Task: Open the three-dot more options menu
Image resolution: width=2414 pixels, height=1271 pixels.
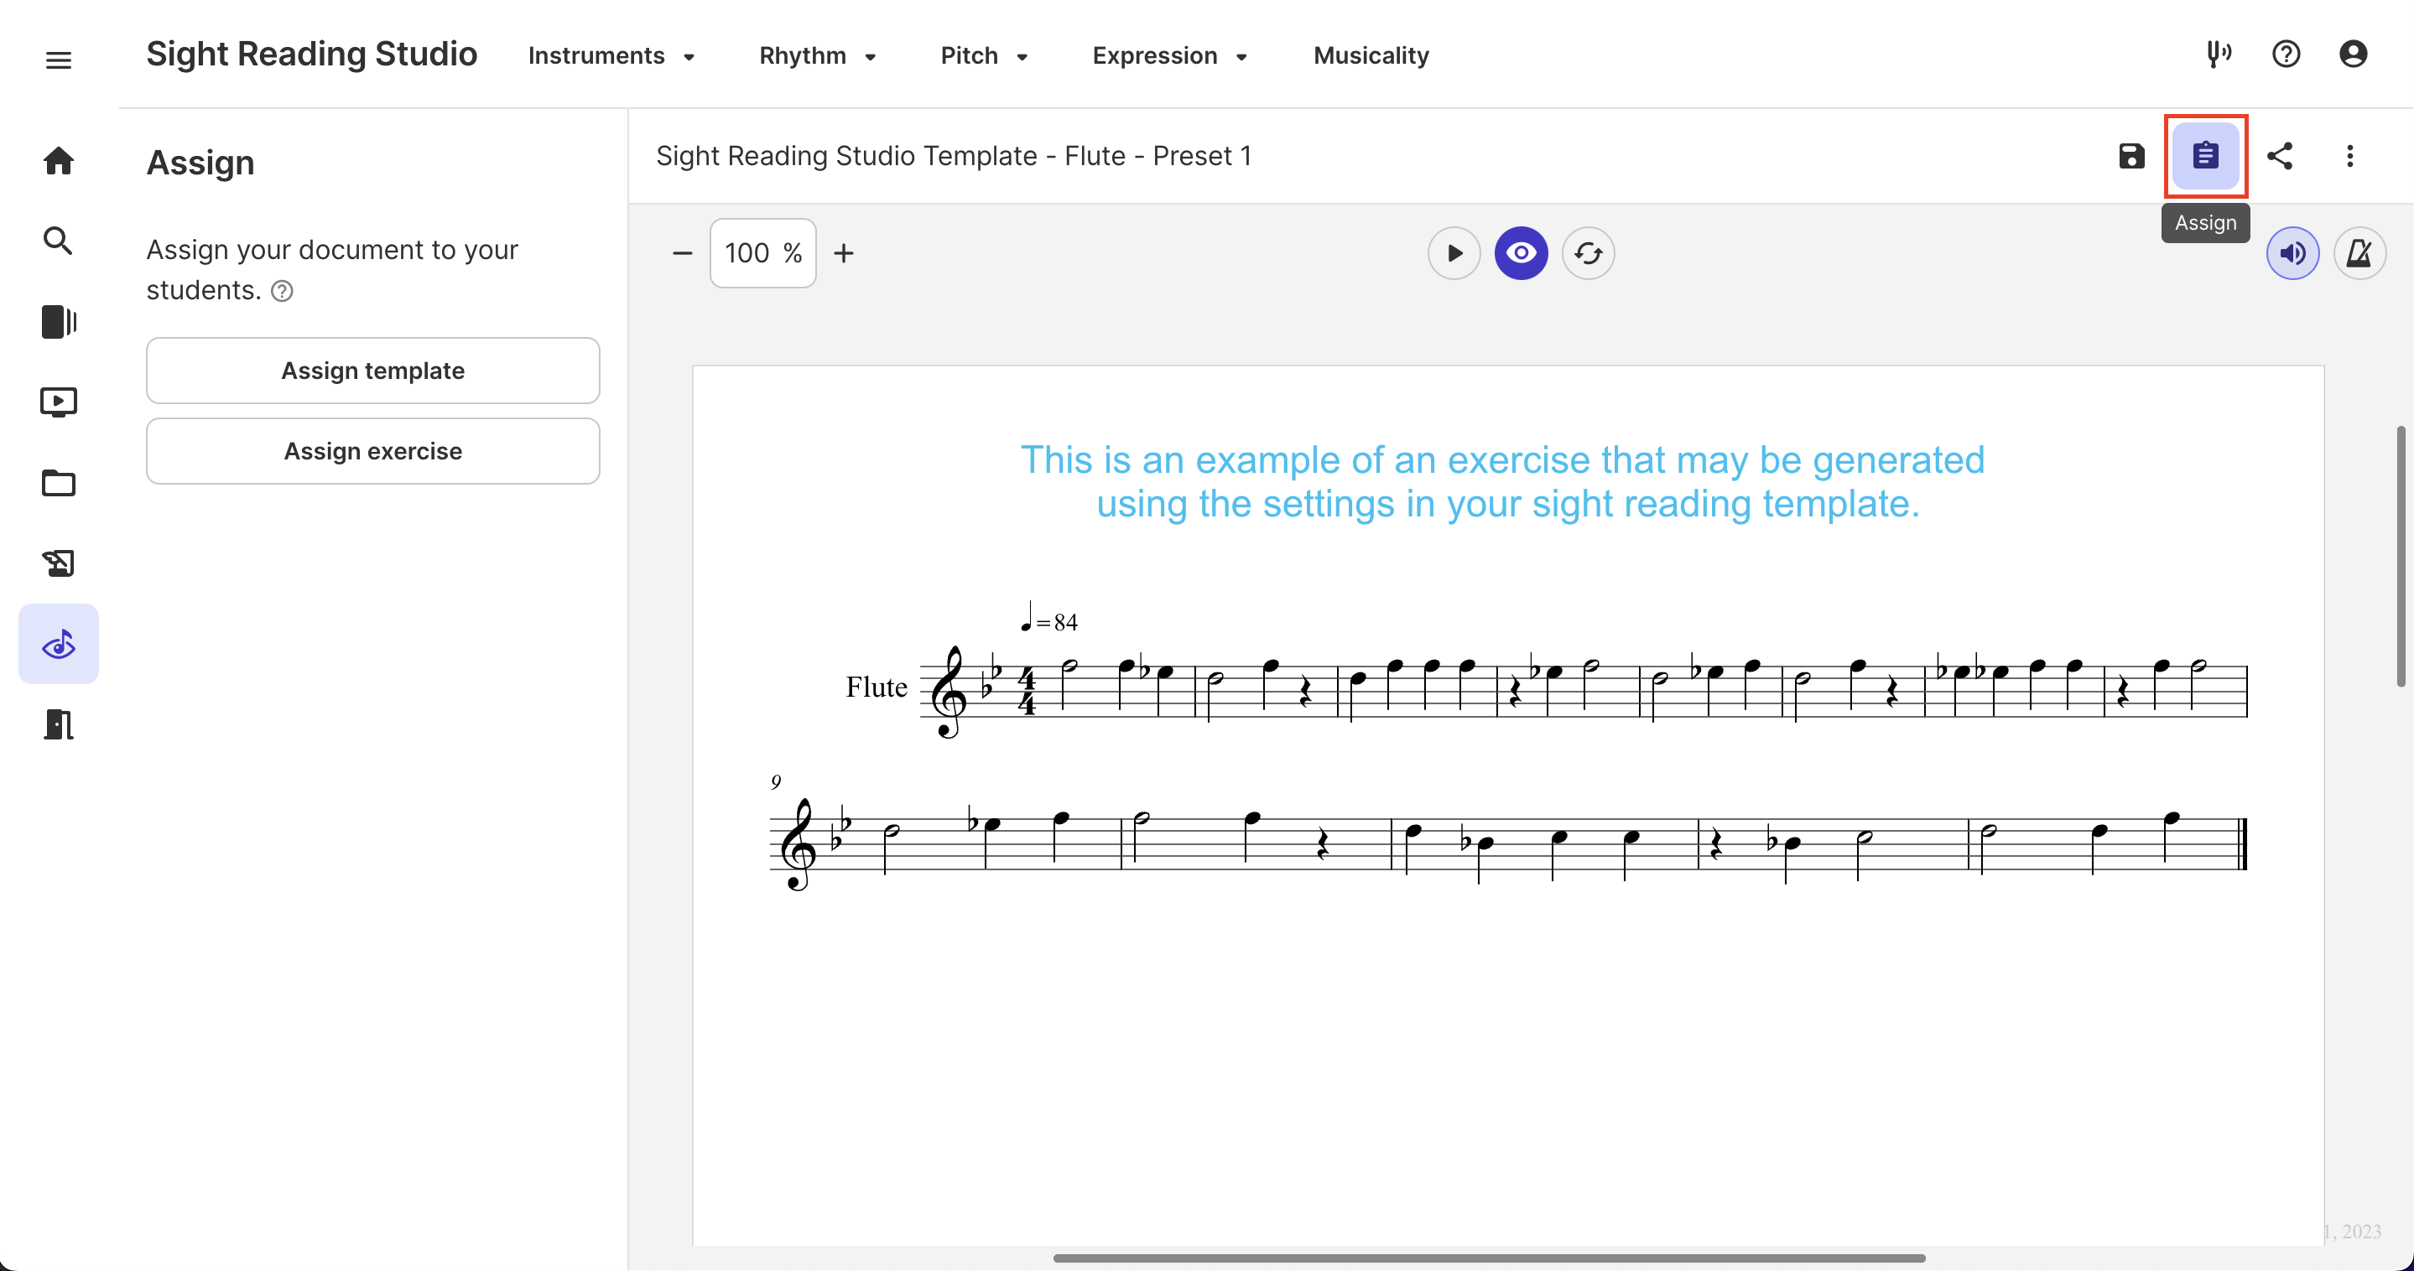Action: coord(2349,155)
